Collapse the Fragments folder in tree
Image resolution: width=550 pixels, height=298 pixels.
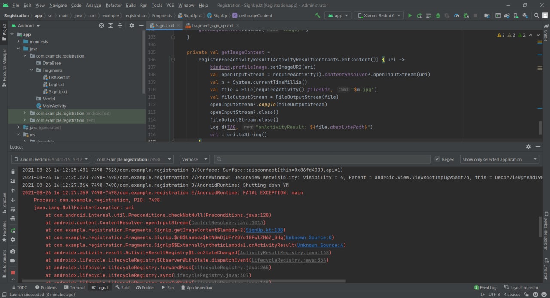31,70
